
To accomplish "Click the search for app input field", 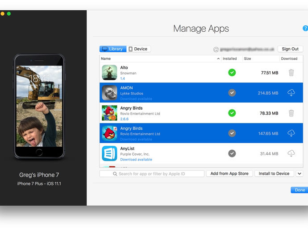I will [152, 173].
